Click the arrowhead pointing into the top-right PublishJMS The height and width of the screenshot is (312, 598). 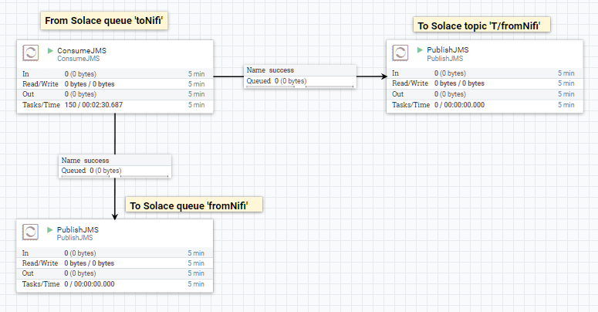[x=381, y=76]
